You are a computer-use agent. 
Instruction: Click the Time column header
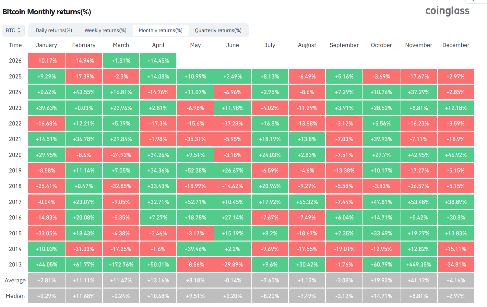(15, 45)
